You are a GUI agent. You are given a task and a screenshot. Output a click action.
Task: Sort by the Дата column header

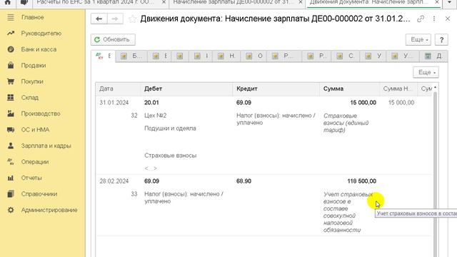pyautogui.click(x=118, y=89)
